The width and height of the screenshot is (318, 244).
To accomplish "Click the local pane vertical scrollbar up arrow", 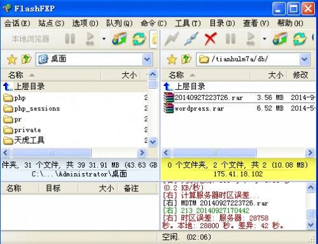I will click(153, 74).
